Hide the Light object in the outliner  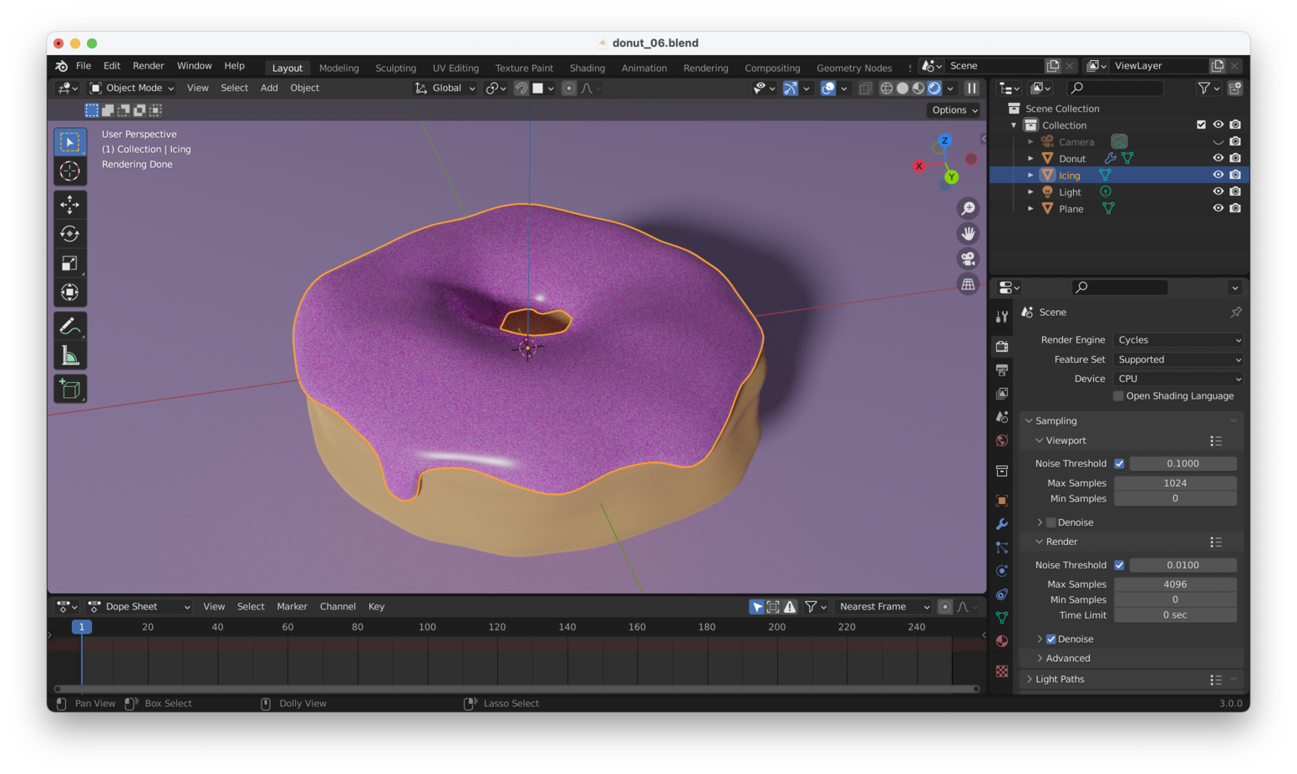[x=1218, y=191]
